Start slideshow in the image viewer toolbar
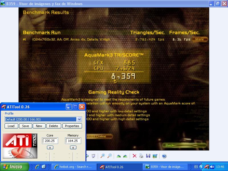Image resolution: width=228 pixels, height=171 pixels. 93,156
